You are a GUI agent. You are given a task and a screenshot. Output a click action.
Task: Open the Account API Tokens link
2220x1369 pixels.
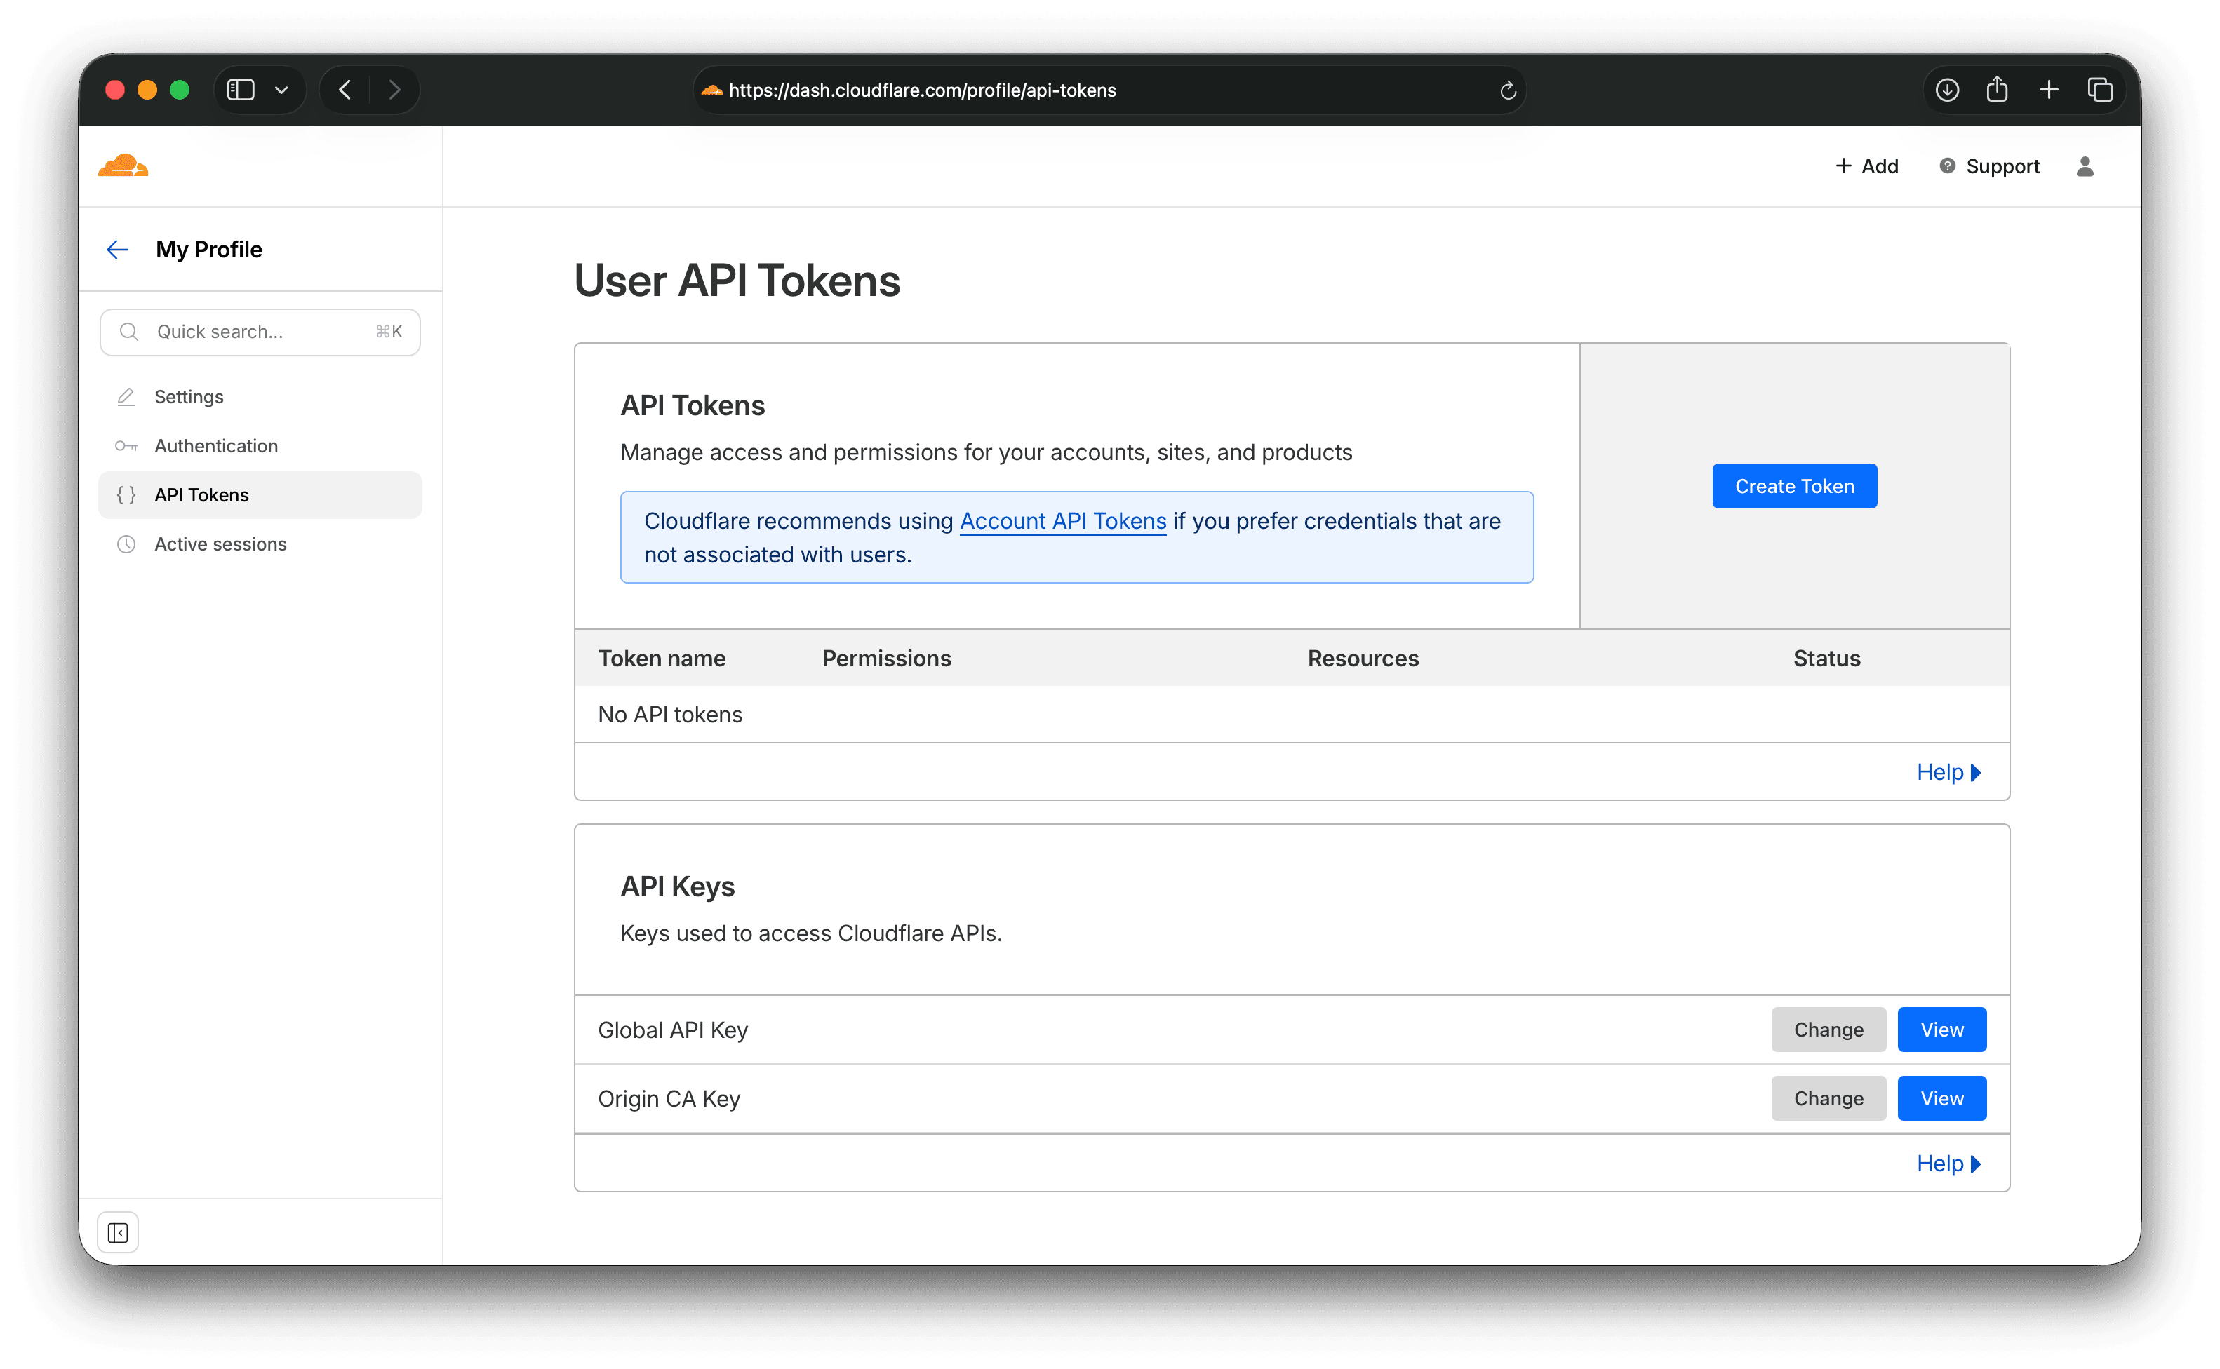(1062, 520)
